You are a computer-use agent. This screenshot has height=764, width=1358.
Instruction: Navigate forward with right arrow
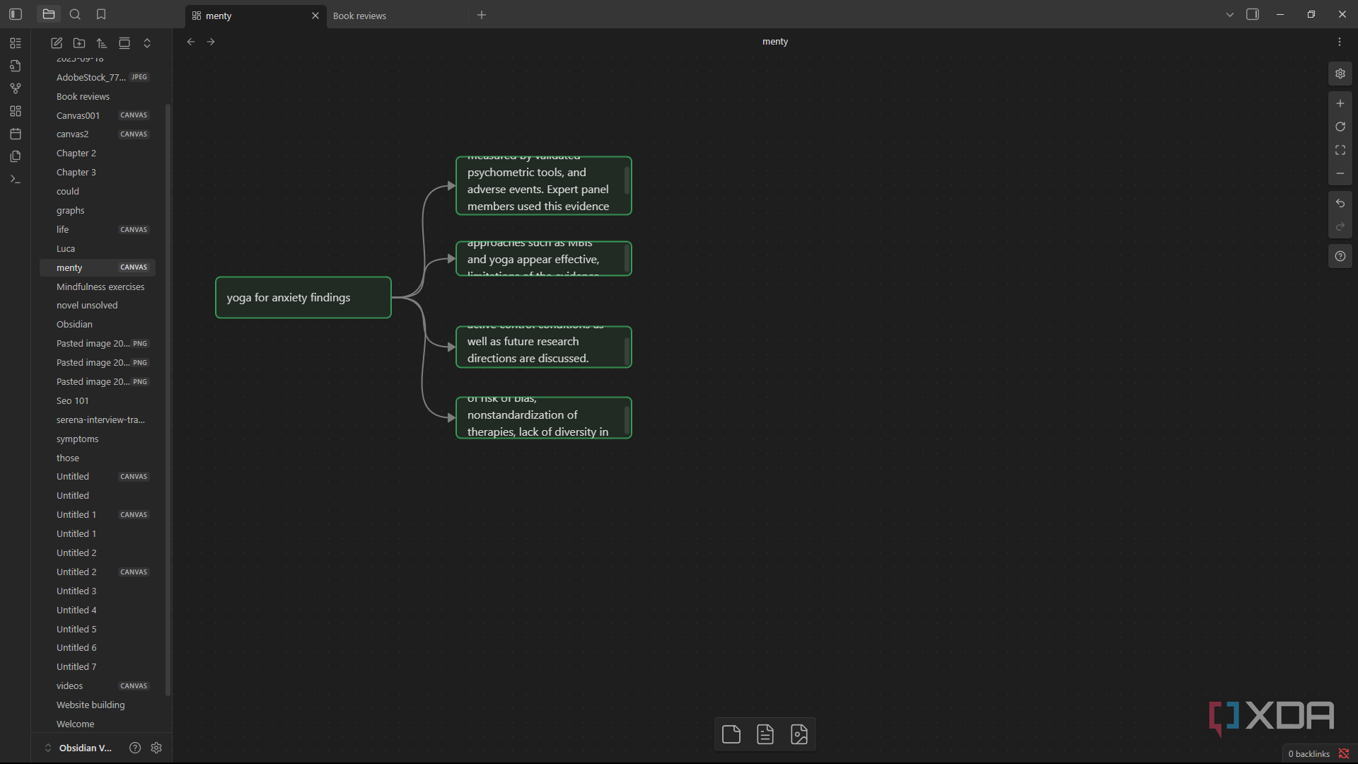pyautogui.click(x=211, y=42)
